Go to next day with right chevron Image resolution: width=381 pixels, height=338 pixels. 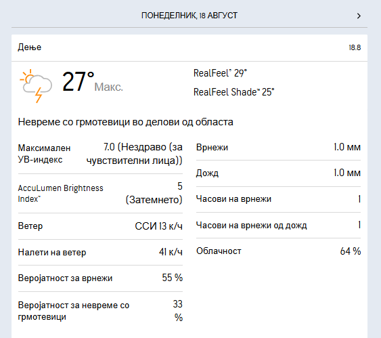[x=359, y=16]
